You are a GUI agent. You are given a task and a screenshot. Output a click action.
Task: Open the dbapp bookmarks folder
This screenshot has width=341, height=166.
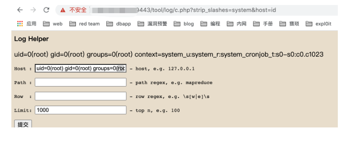pos(119,24)
